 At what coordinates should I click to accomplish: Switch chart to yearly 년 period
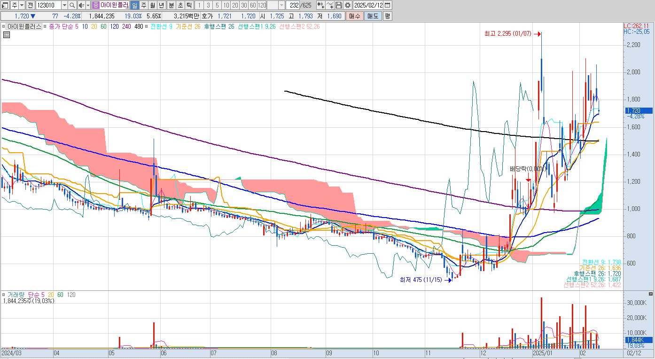(162, 5)
